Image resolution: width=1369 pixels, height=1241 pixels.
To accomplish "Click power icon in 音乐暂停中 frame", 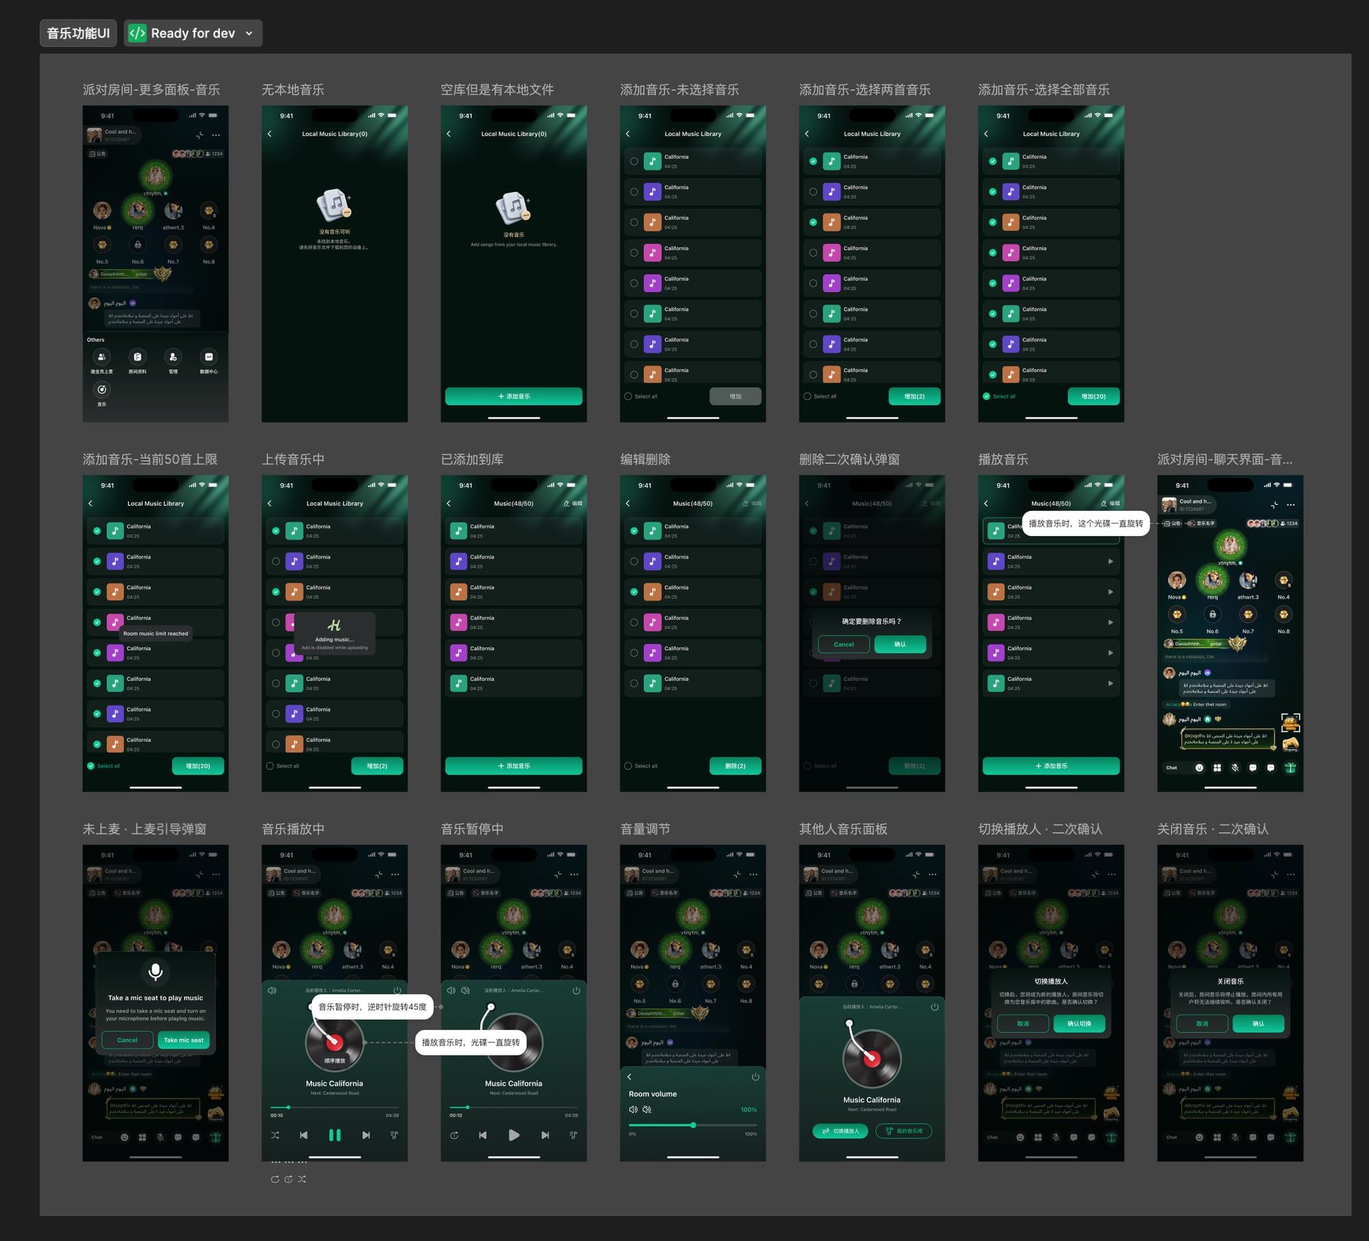I will point(576,990).
